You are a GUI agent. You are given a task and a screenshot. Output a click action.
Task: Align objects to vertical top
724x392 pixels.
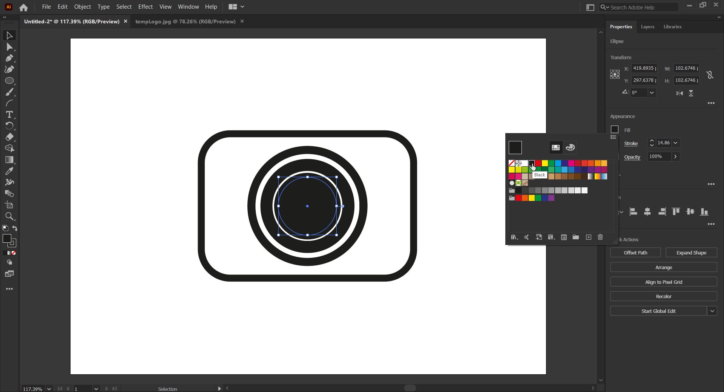click(x=676, y=212)
